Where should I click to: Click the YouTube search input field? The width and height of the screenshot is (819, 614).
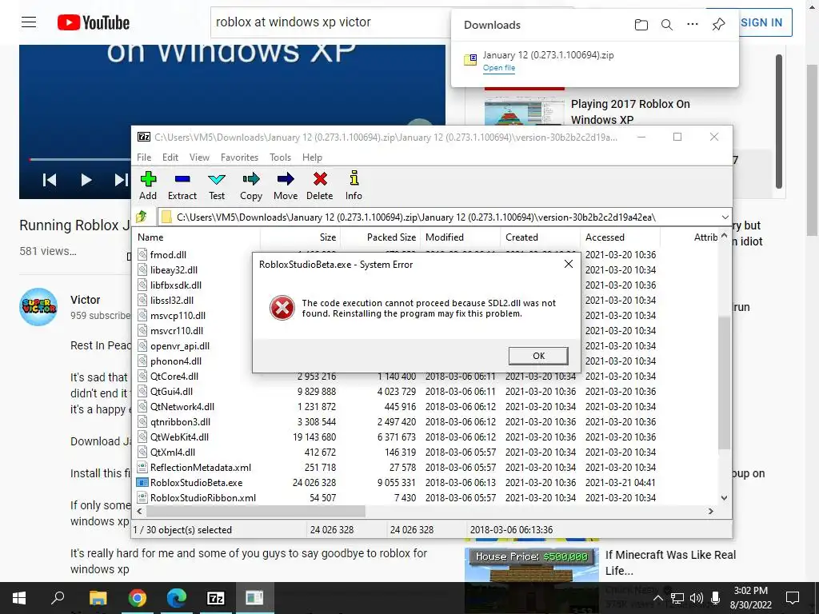330,22
